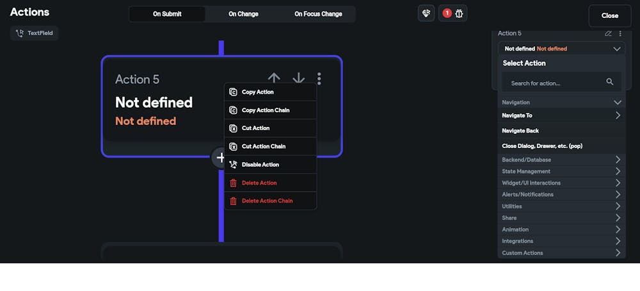Expand the Backend/Database category
This screenshot has width=640, height=291.
click(562, 160)
